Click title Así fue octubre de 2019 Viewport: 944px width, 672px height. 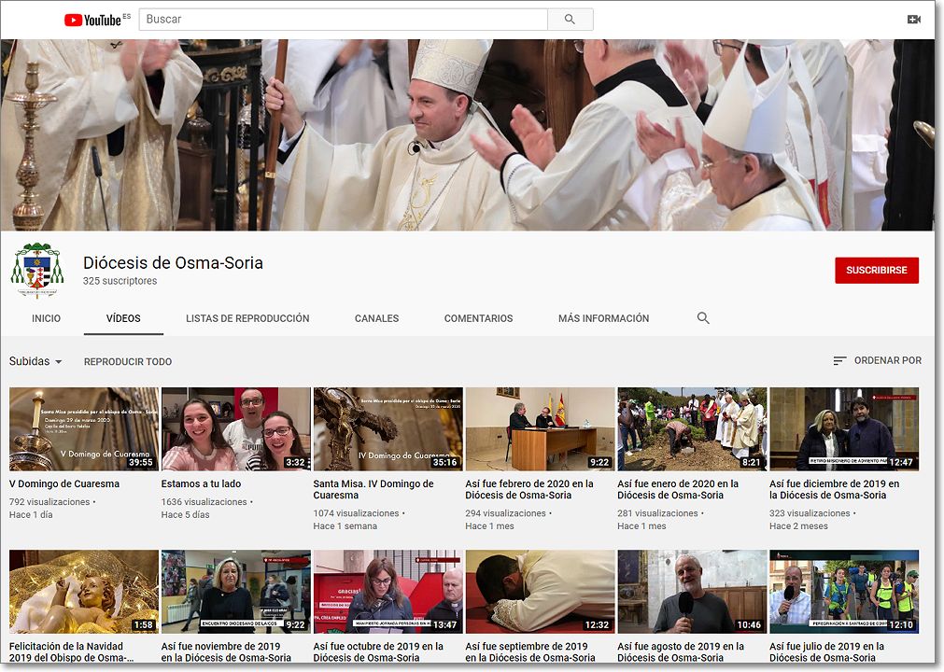(x=378, y=651)
